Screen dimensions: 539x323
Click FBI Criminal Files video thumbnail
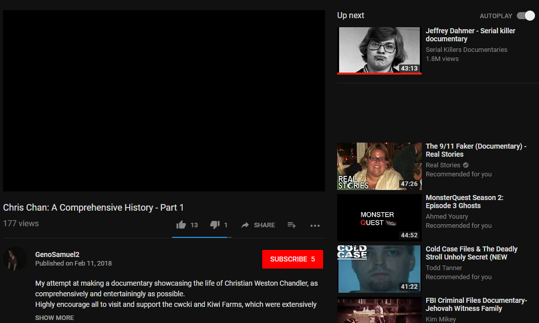379,310
